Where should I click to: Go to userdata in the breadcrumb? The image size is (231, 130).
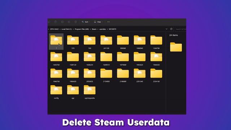103,29
